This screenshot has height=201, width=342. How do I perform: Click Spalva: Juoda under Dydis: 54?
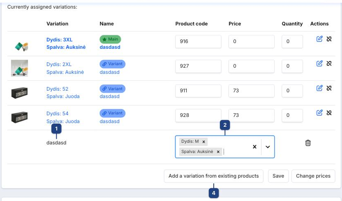(x=63, y=121)
